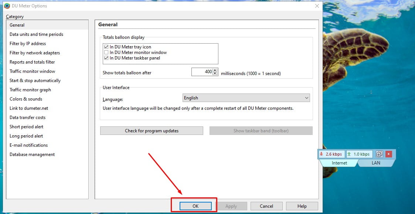Switch to the Internet tab in monitor widget
415x214 pixels.
339,163
